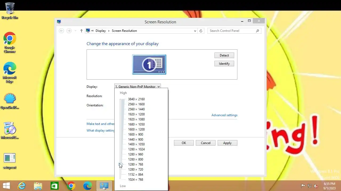The height and width of the screenshot is (191, 341).
Task: Select 2560 × 1440 resolution
Action: click(x=136, y=109)
